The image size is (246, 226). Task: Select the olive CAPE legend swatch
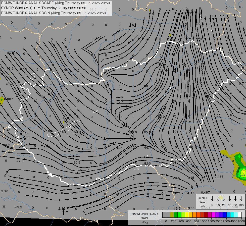coord(172,215)
